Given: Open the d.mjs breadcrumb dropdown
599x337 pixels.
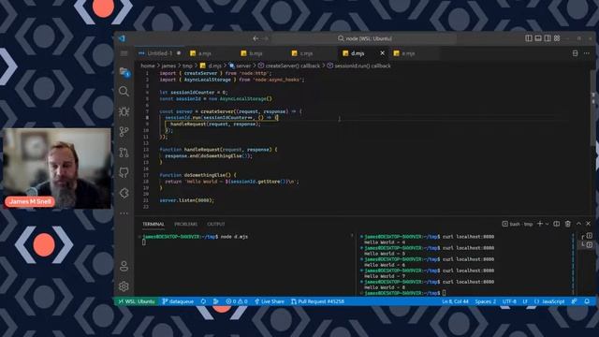Looking at the screenshot, I should 211,66.
